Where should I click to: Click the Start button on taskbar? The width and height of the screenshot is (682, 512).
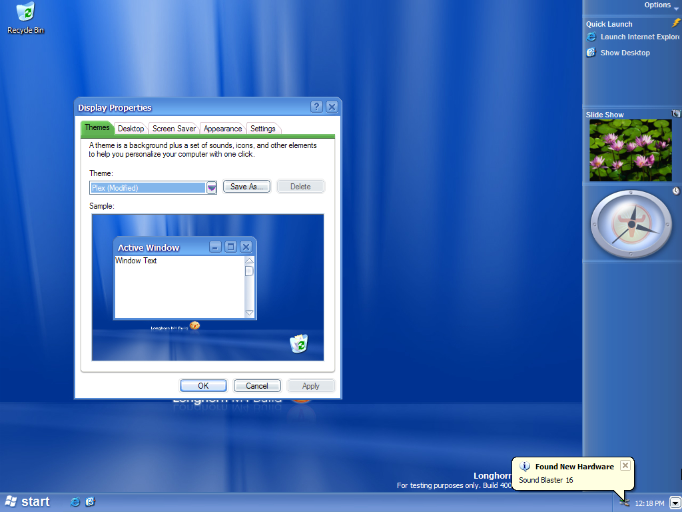(x=27, y=501)
